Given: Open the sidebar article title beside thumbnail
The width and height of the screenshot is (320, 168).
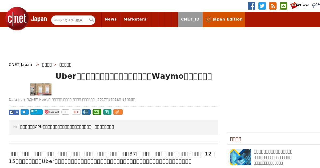Looking at the screenshot, I should [273, 151].
